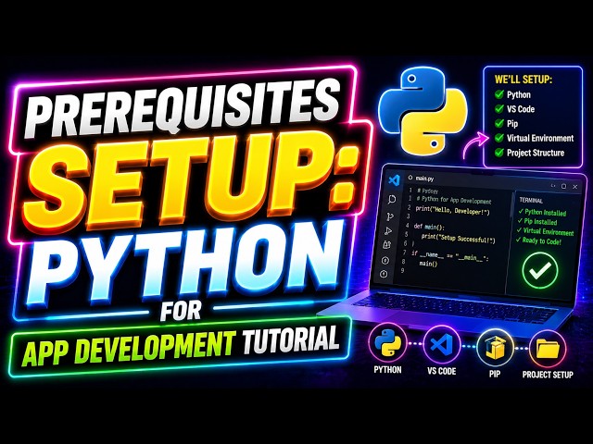
Task: Open the search icon in editor sidebar
Action: (392, 200)
